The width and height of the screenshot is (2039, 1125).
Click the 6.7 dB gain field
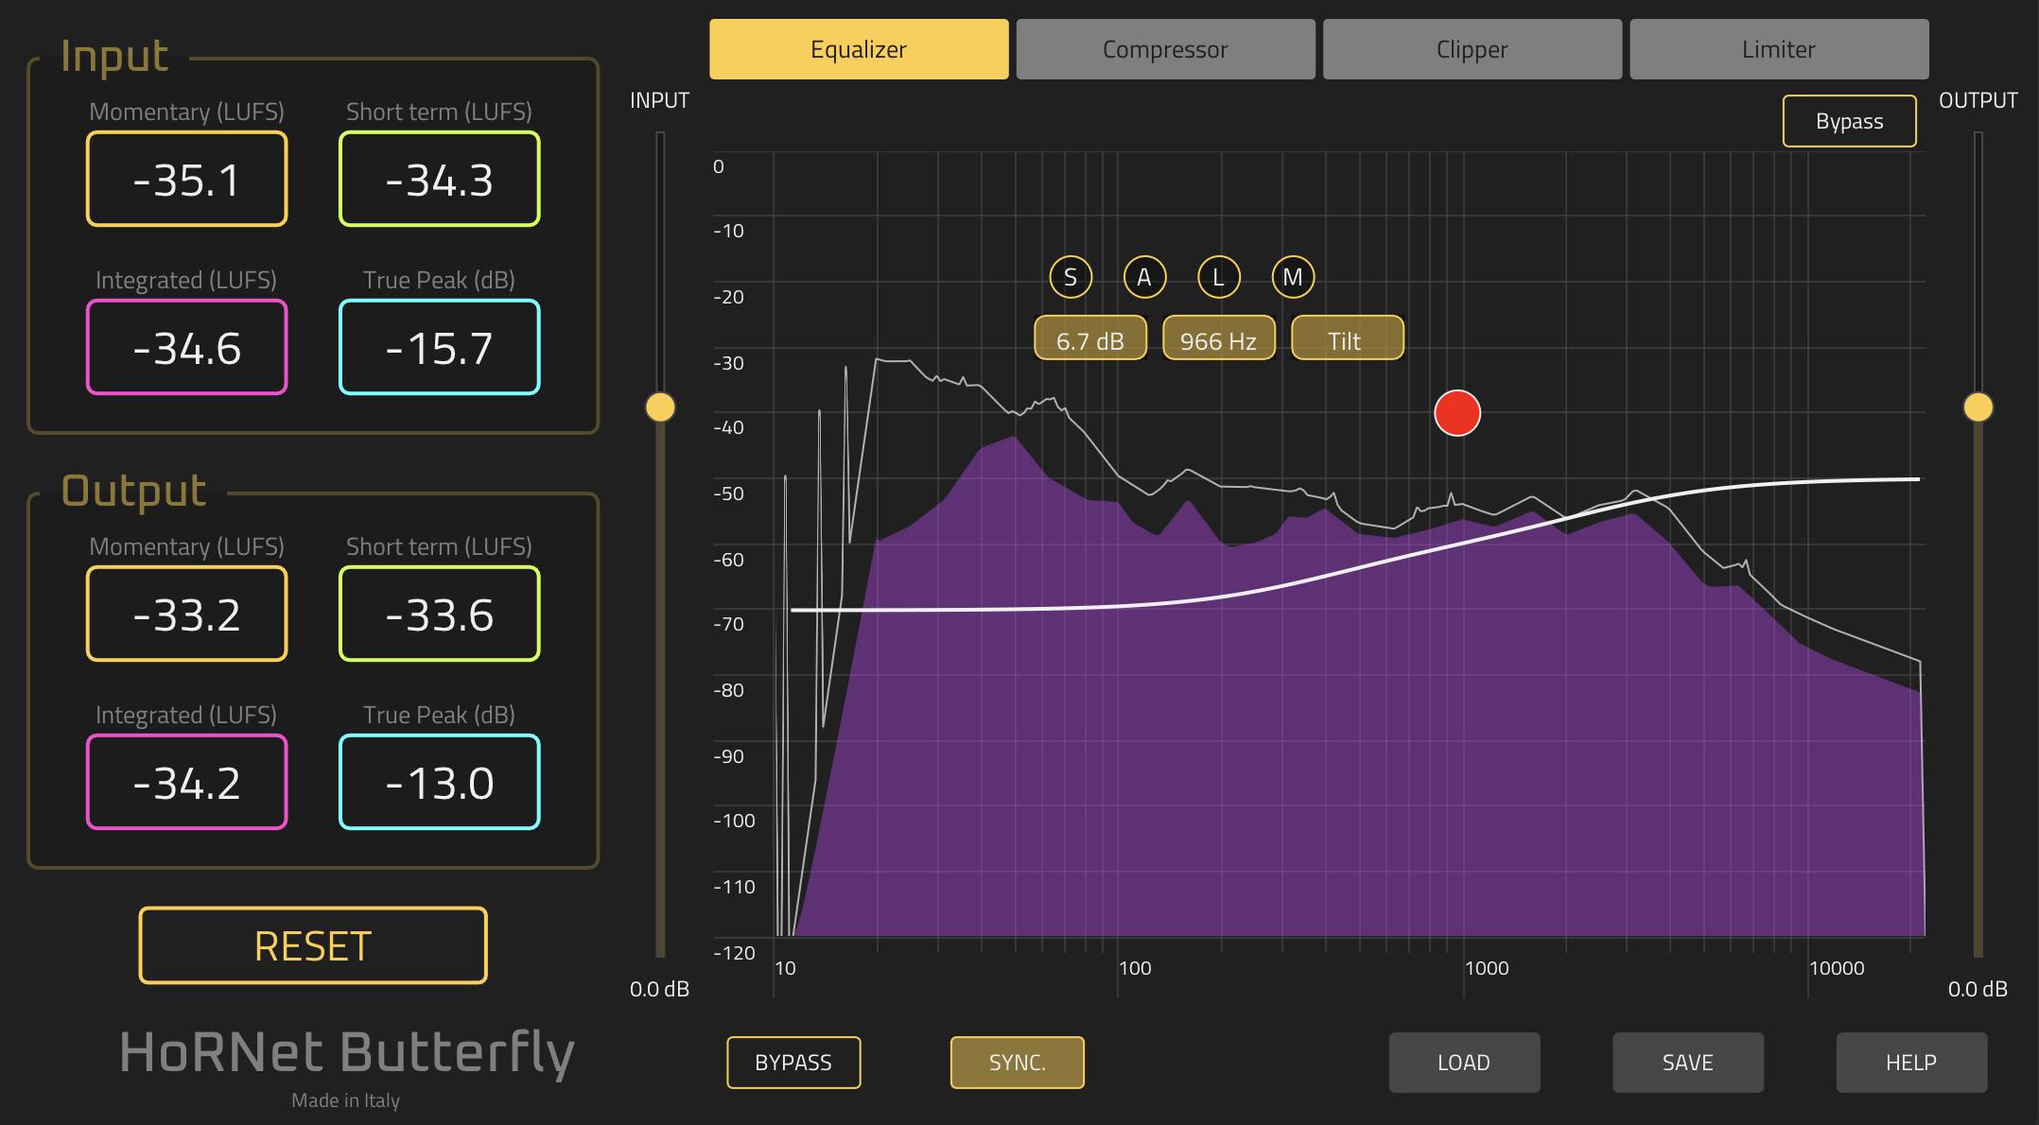(x=1090, y=339)
